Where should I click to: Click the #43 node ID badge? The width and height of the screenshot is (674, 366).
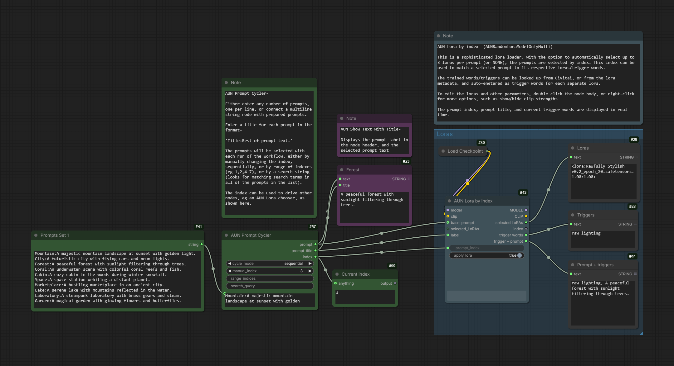tap(523, 193)
